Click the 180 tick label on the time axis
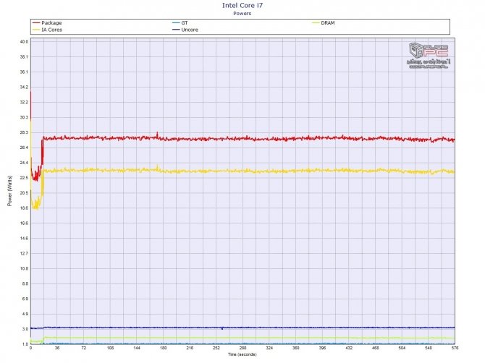The width and height of the screenshot is (485, 363). (164, 348)
